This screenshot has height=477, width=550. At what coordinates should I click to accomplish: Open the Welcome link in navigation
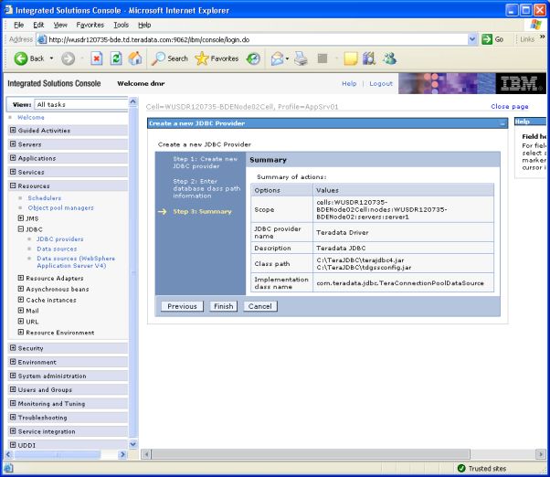point(31,117)
